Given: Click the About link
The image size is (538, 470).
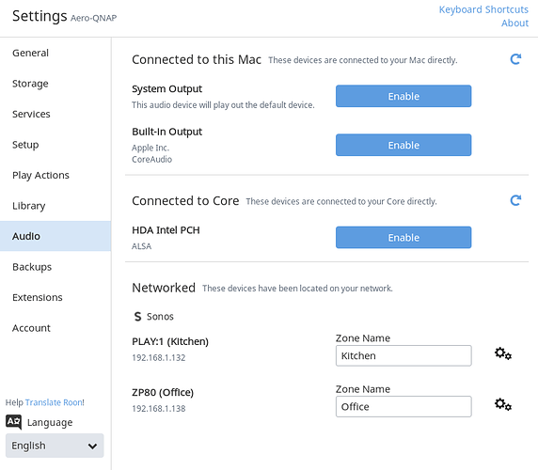Looking at the screenshot, I should click(x=514, y=23).
